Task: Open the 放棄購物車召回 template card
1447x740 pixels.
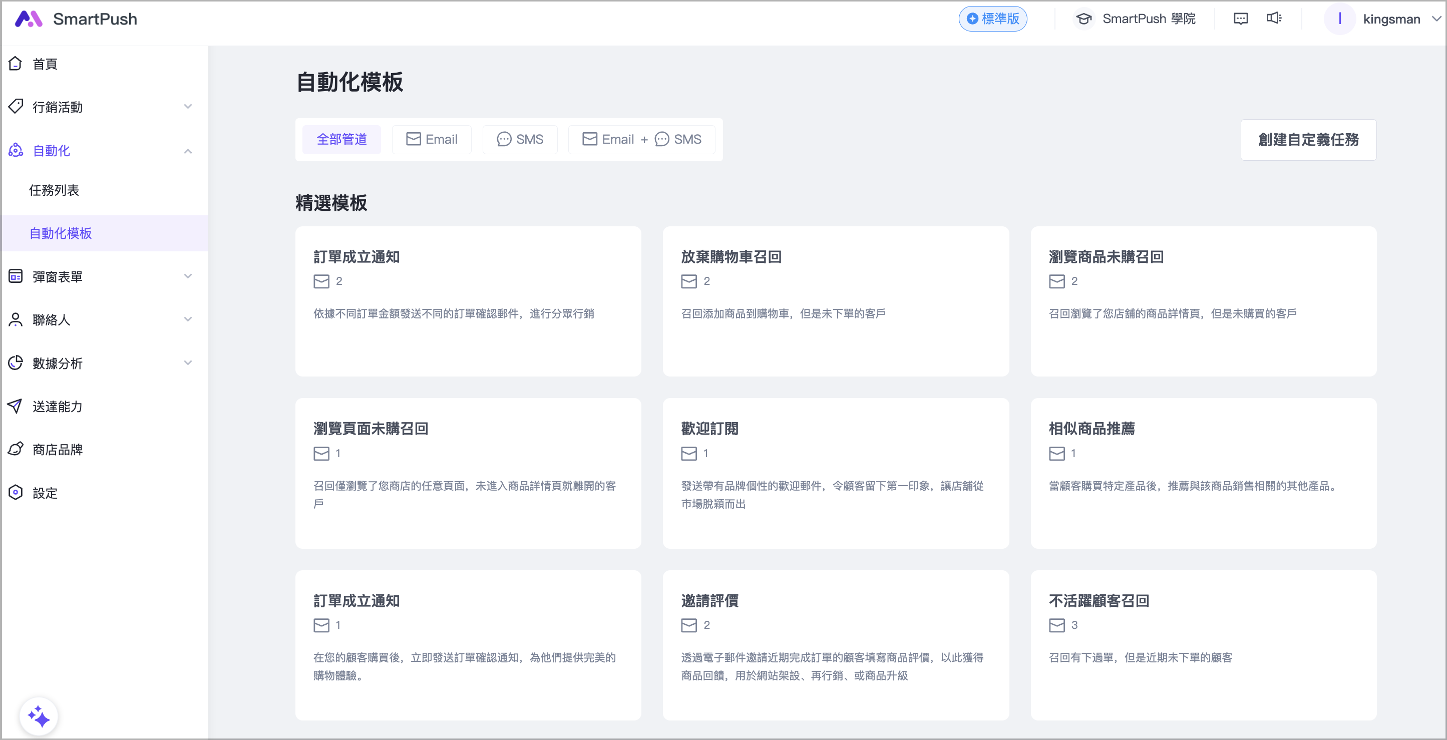Action: pyautogui.click(x=835, y=301)
